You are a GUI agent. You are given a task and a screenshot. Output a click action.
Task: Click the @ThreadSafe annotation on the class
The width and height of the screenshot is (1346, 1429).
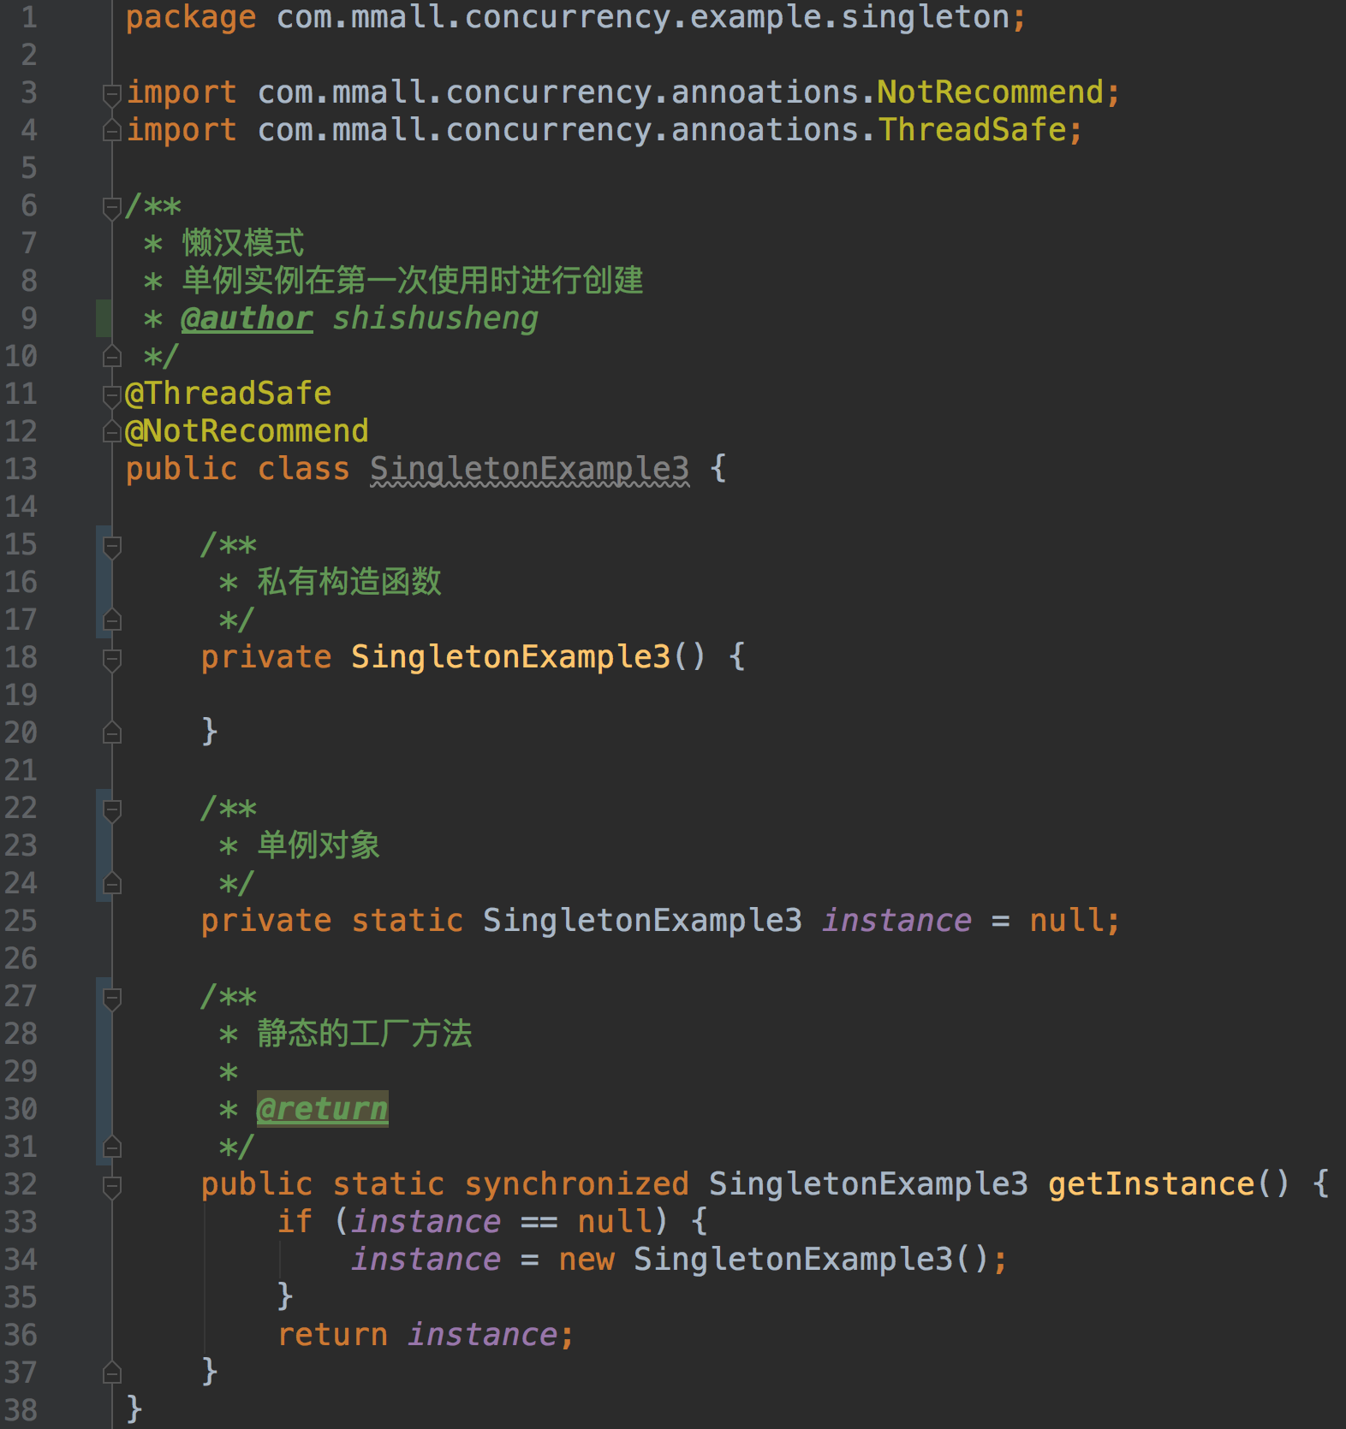[228, 394]
